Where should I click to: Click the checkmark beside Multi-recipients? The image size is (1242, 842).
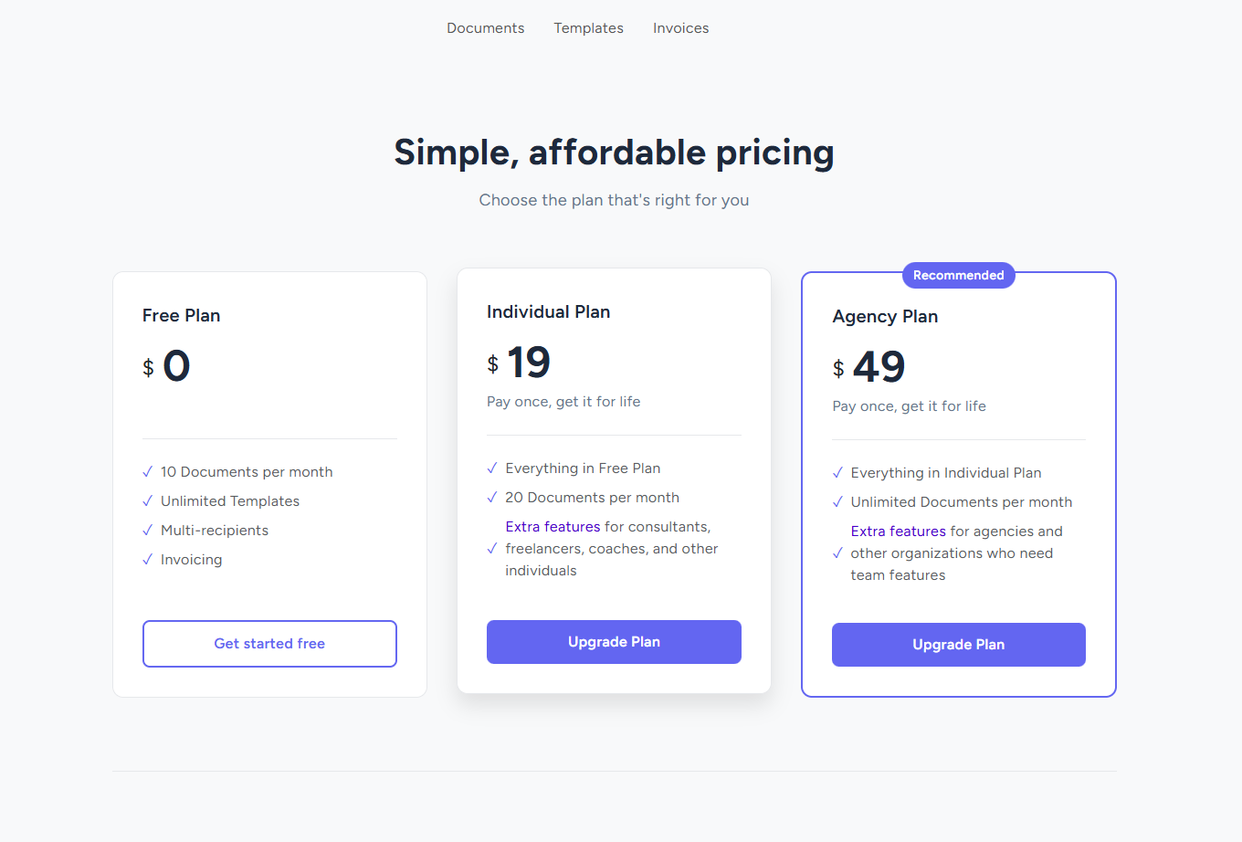click(x=147, y=531)
